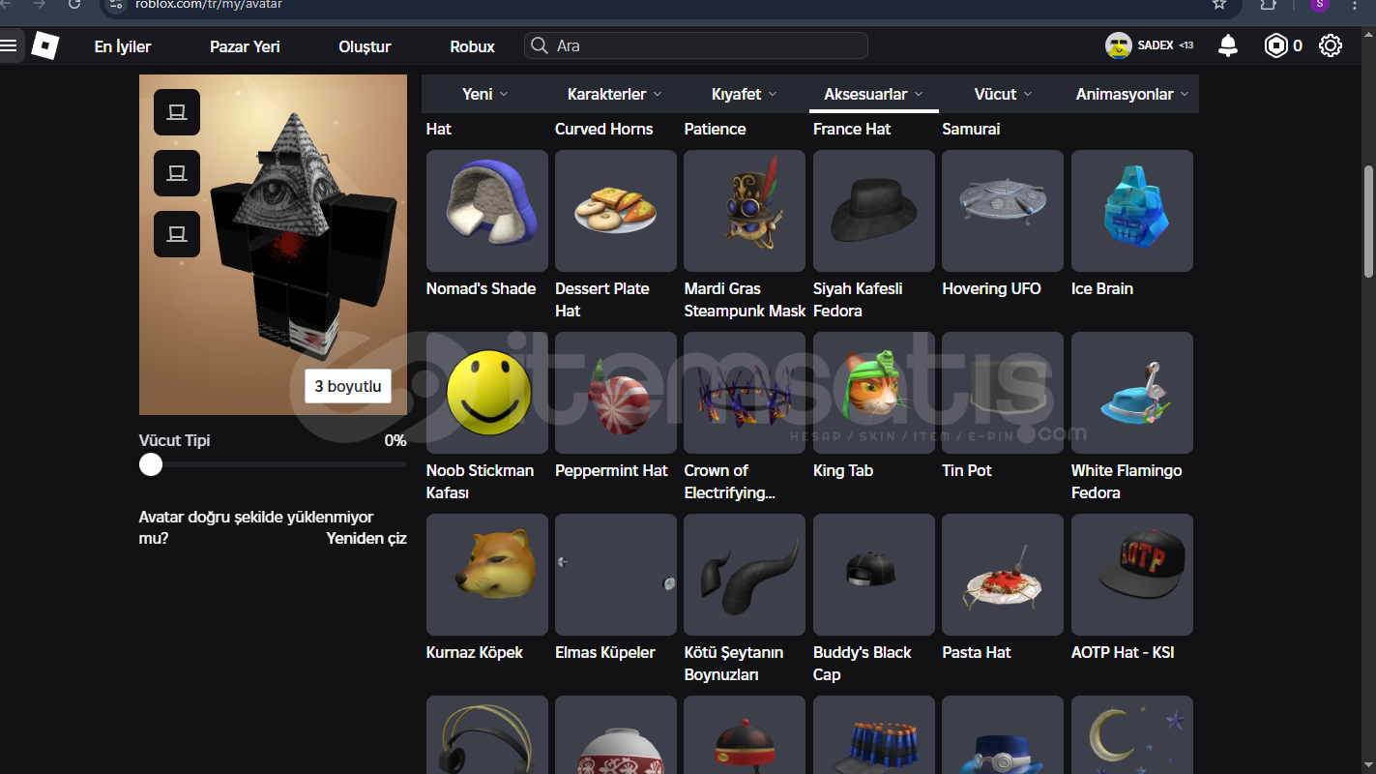1376x774 pixels.
Task: Switch avatar view with 3 boyutlu button
Action: (x=347, y=386)
